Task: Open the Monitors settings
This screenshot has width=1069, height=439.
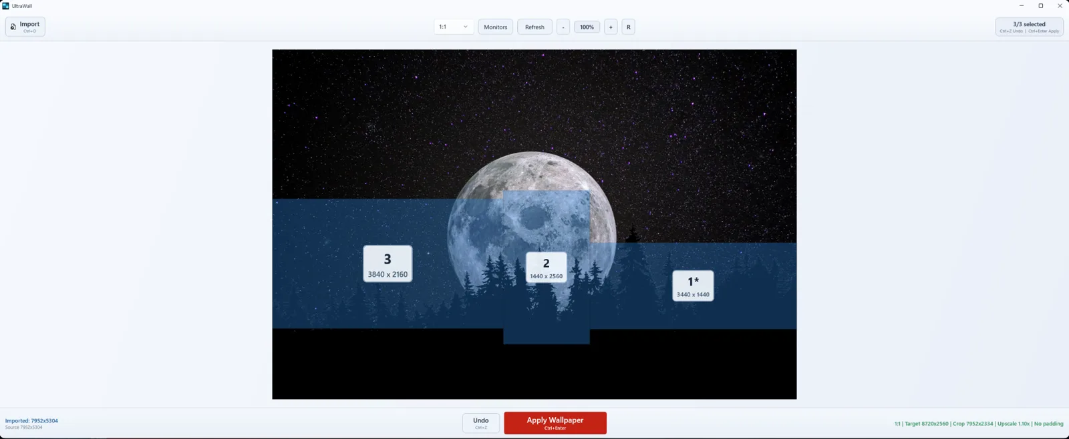Action: click(495, 27)
